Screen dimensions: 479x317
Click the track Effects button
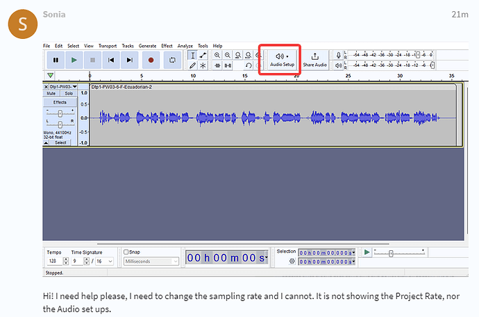pyautogui.click(x=60, y=102)
